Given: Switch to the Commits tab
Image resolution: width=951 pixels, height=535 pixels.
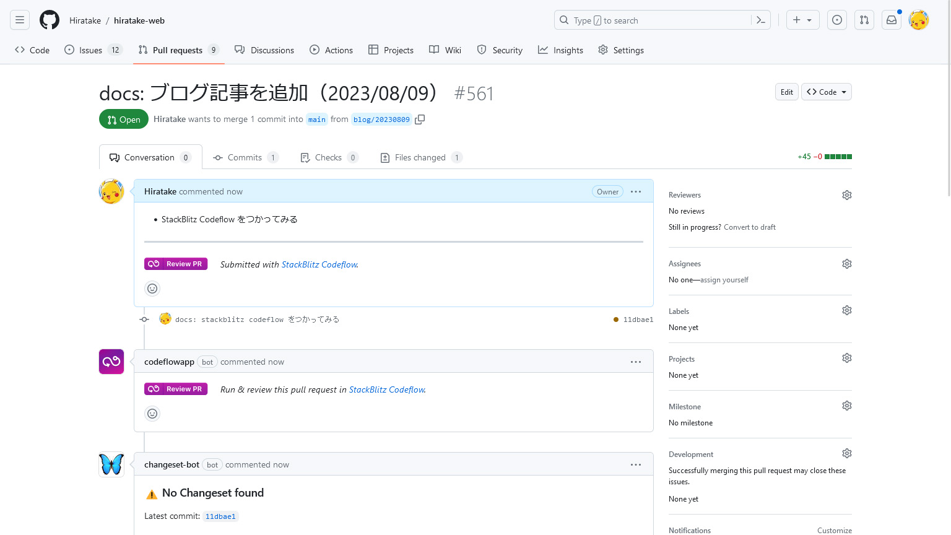Looking at the screenshot, I should (246, 157).
